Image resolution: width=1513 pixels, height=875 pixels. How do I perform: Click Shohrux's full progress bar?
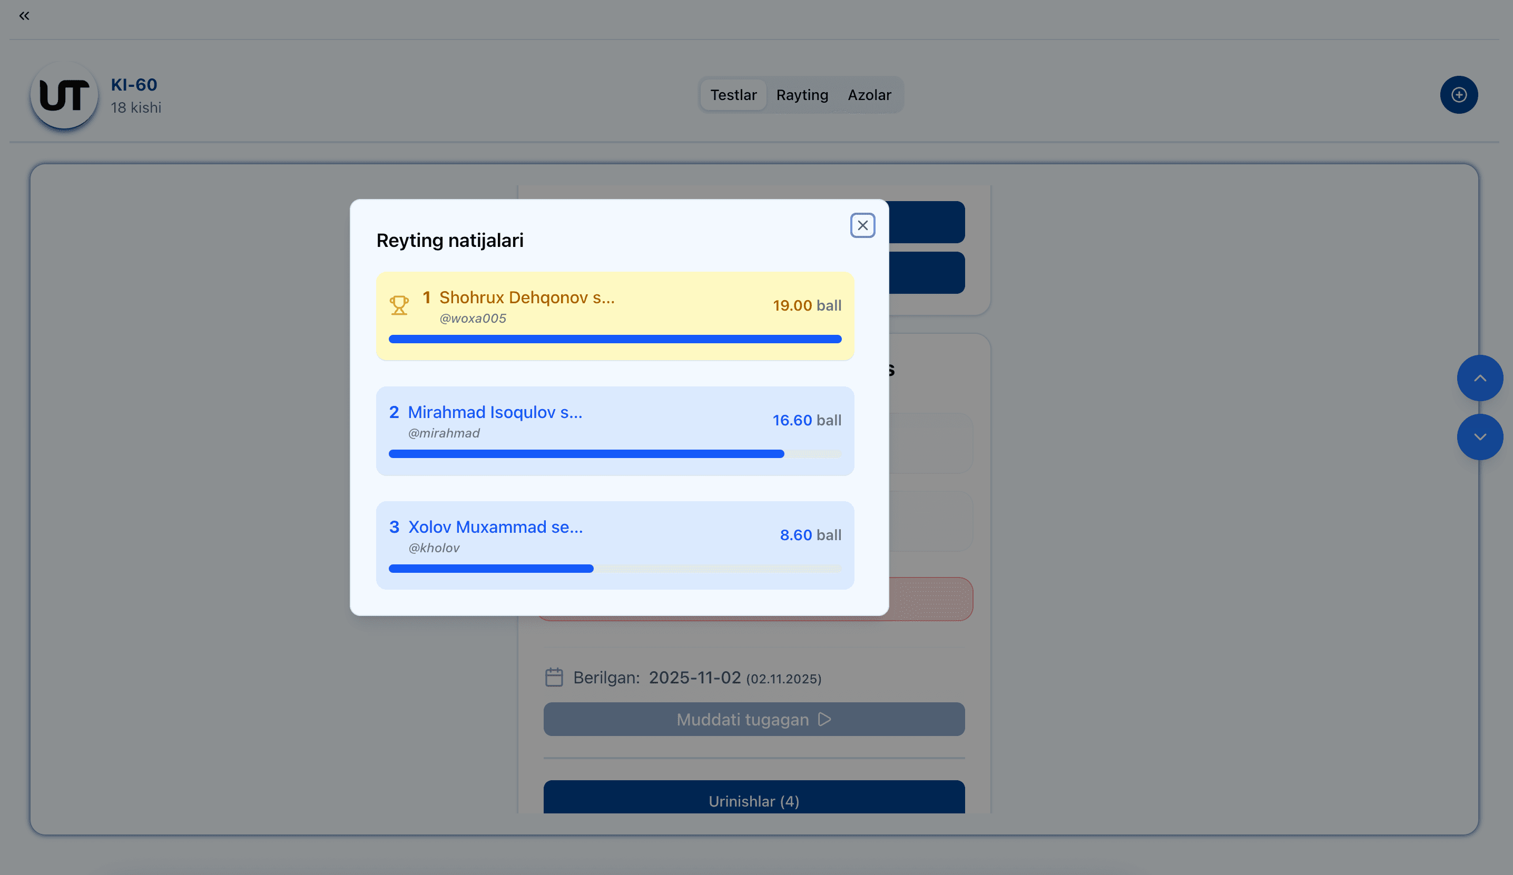coord(615,339)
